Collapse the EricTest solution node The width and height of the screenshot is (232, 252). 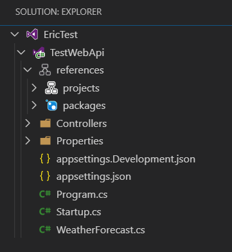coord(15,34)
